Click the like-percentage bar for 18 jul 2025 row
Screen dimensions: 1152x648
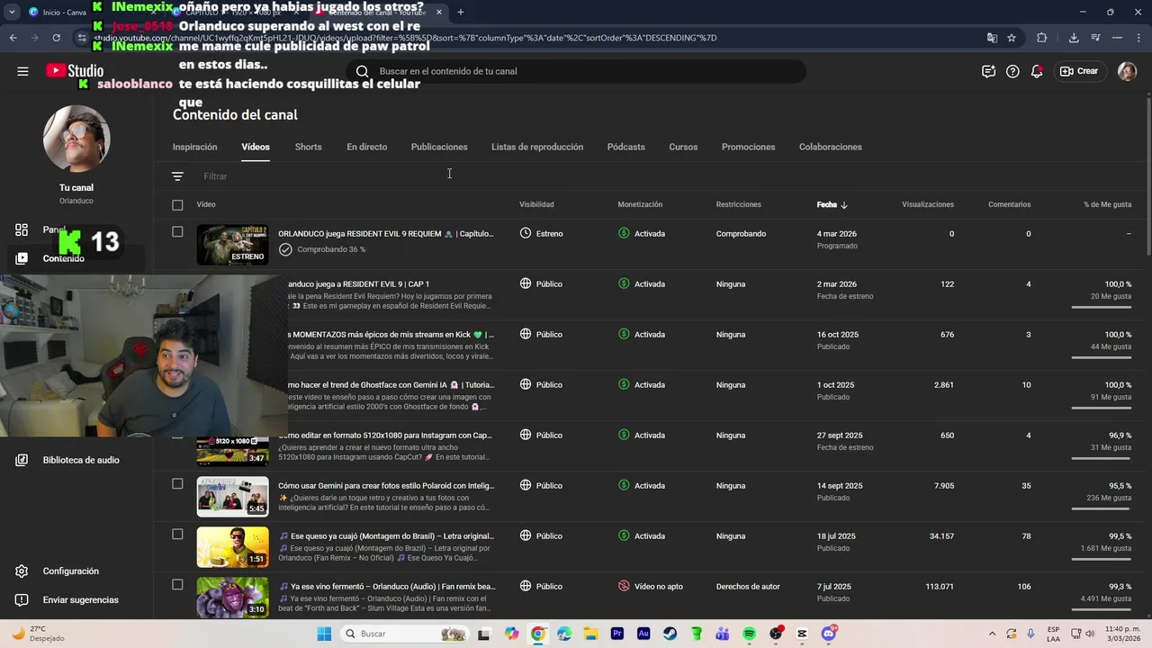coord(1102,559)
